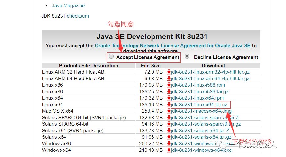Screen dimensions: 286x157
Task: Download jdk-8u231-linux-i586.rpm
Action: tap(198, 85)
